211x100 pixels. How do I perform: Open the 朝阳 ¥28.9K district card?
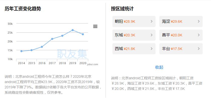pyautogui.click(x=134, y=21)
